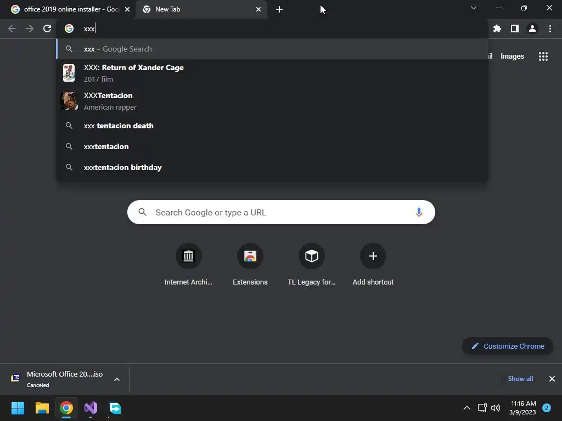562x421 pixels.
Task: Open a new tab with plus button
Action: pos(279,9)
